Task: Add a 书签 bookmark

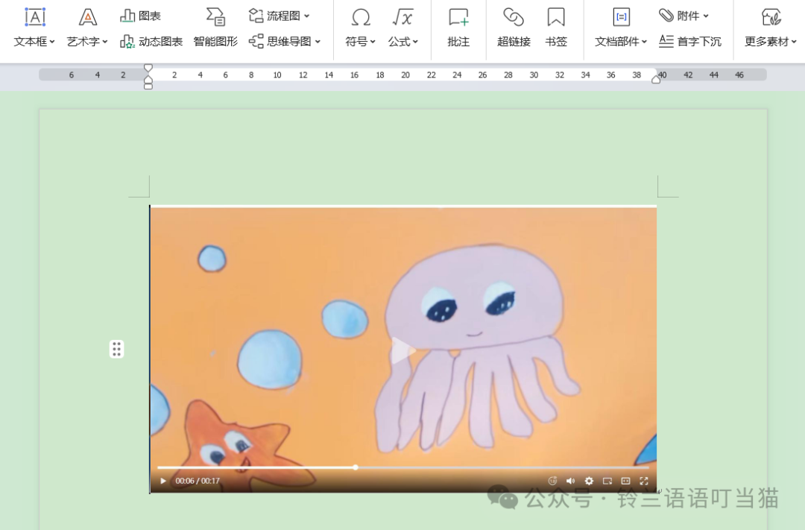Action: (x=556, y=28)
